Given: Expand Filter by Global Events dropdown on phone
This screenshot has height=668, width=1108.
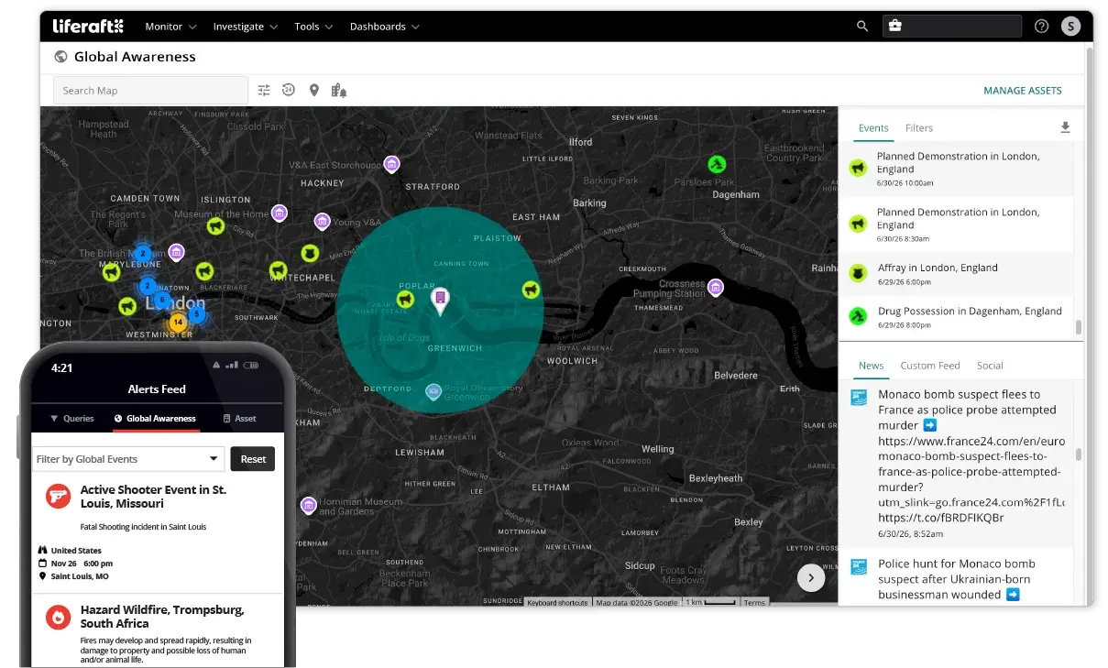Looking at the screenshot, I should pos(128,459).
